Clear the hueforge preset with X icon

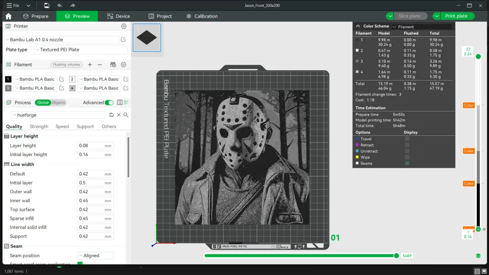(x=118, y=115)
